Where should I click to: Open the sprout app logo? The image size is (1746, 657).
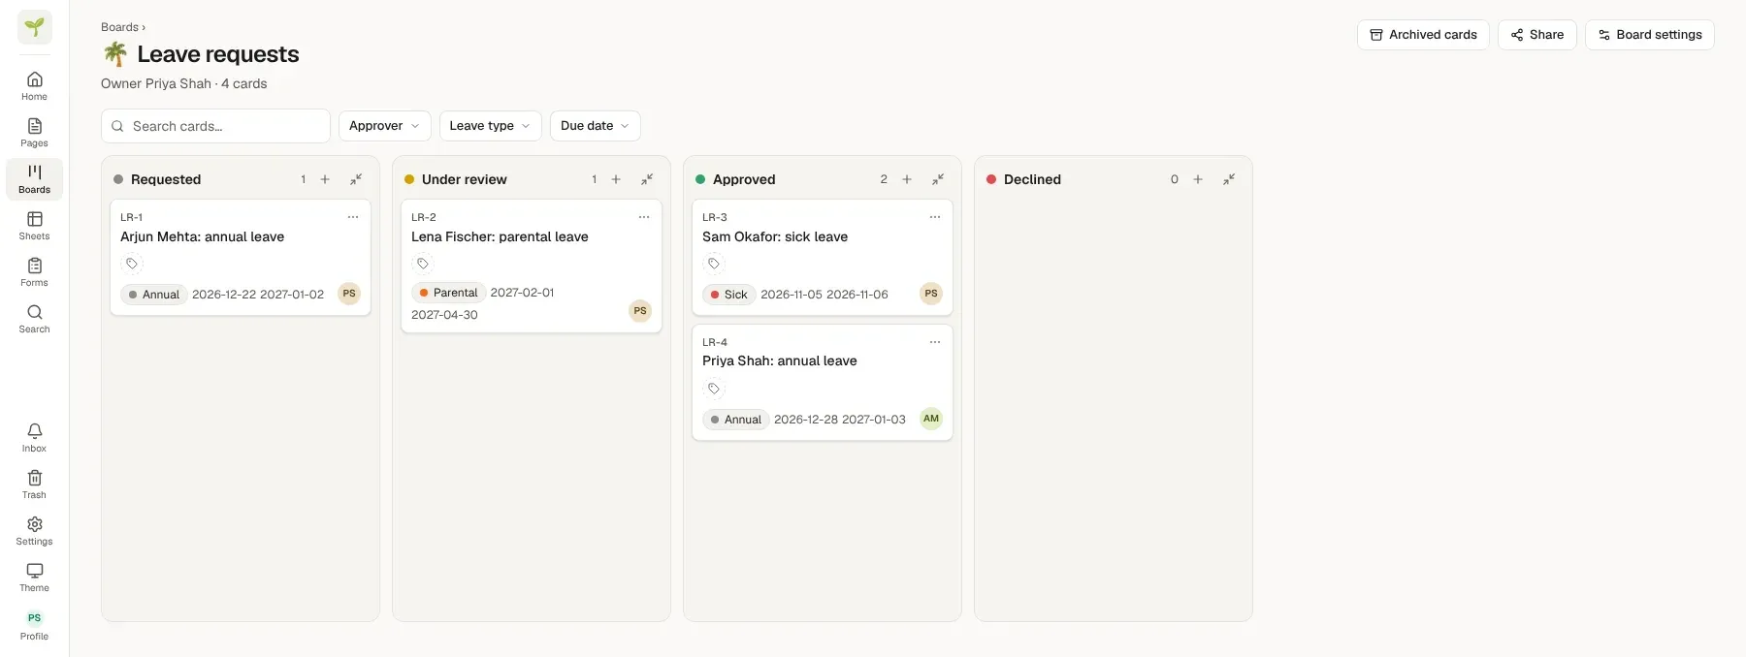[35, 27]
